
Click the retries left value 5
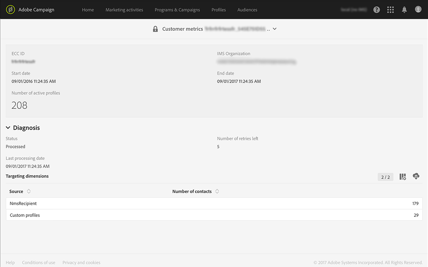tap(218, 147)
